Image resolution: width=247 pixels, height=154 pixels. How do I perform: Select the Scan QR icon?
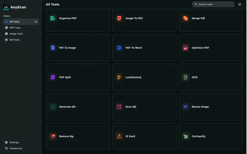tap(119, 107)
